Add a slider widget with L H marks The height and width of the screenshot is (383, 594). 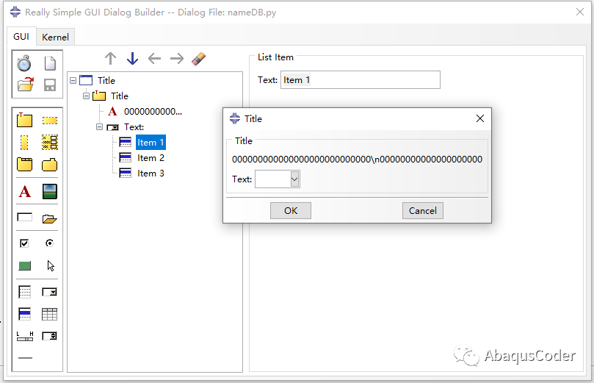(x=25, y=336)
